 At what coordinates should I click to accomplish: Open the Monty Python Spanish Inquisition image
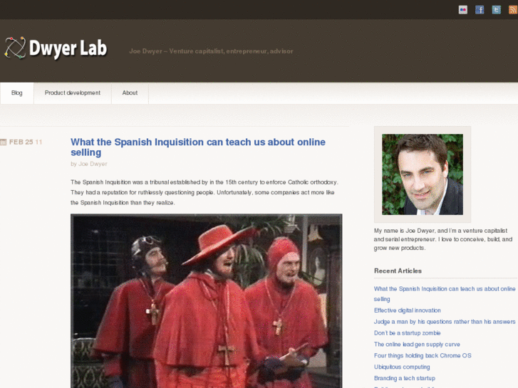point(207,301)
